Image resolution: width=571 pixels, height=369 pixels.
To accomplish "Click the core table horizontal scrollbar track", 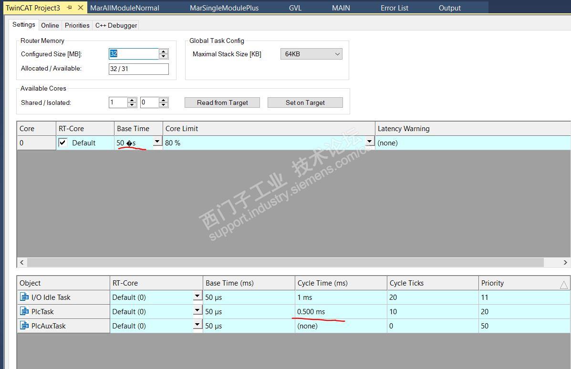I will (285, 262).
